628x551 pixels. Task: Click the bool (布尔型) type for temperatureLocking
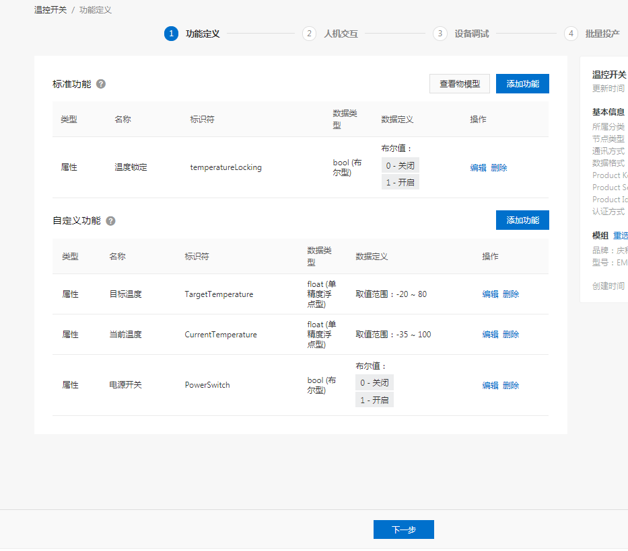click(347, 167)
